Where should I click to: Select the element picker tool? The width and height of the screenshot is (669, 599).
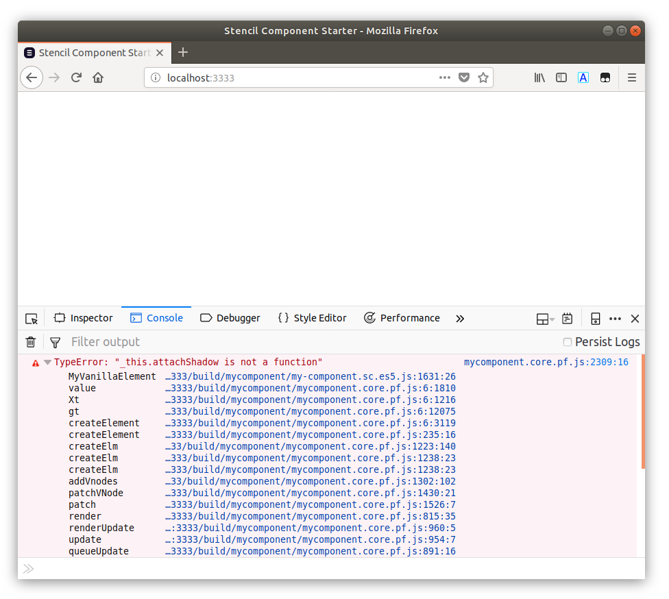point(31,318)
